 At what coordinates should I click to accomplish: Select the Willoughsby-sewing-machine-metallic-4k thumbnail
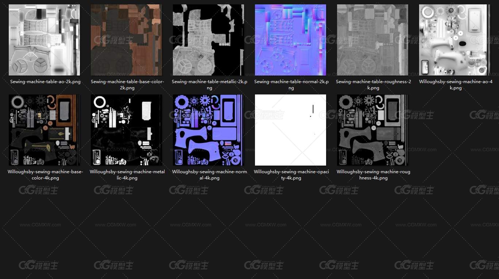pyautogui.click(x=127, y=130)
